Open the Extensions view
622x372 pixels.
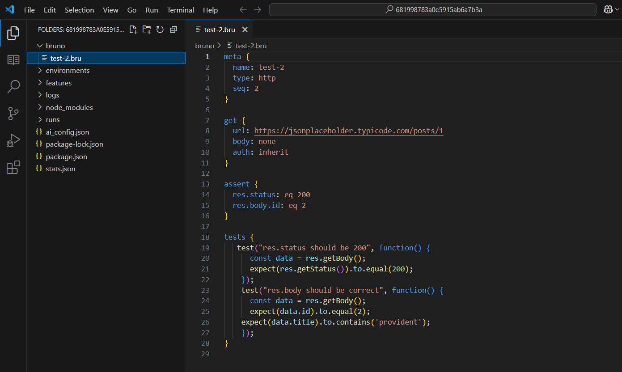[x=13, y=167]
